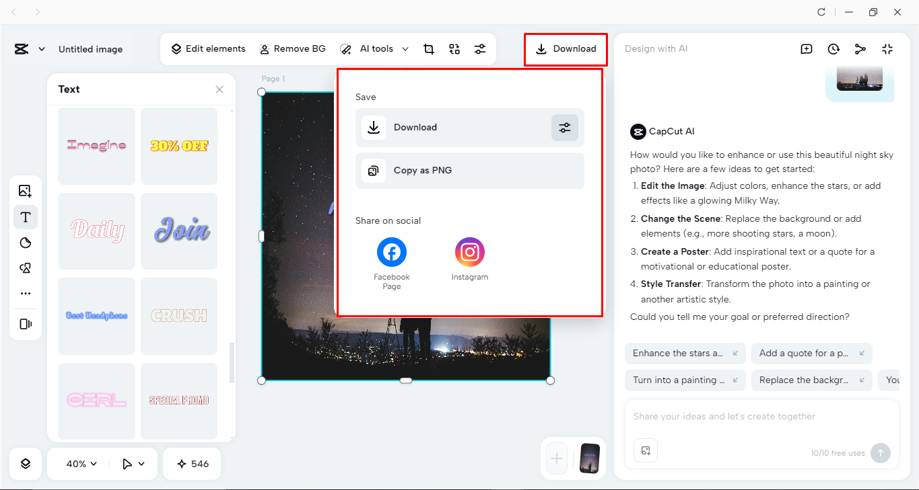Viewport: 919px width, 490px height.
Task: Select Copy as PNG option
Action: coord(469,171)
